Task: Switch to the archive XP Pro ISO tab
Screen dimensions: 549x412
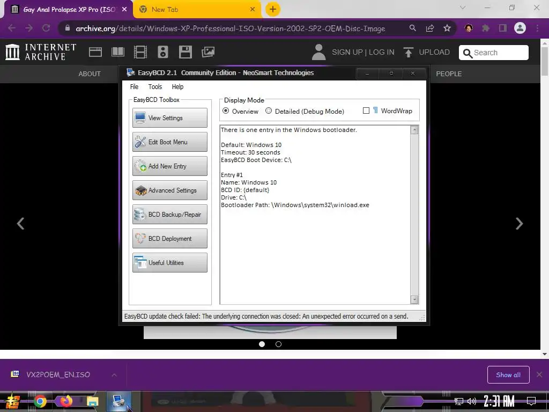Action: tap(68, 10)
